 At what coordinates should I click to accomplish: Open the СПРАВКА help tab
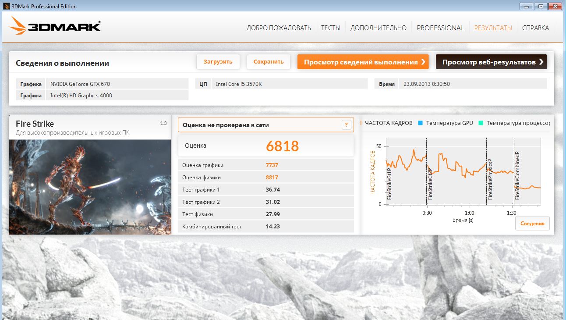pos(535,28)
